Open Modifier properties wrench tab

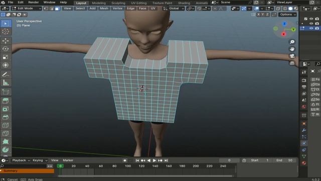[304, 130]
